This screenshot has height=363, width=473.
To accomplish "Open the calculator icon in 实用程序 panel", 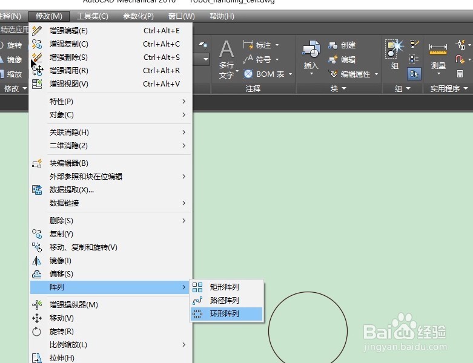I will coord(460,74).
